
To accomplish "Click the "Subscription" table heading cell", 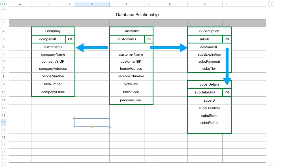I will pyautogui.click(x=209, y=31).
